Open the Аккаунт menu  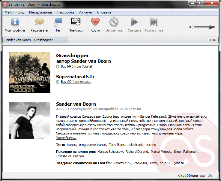86,12
